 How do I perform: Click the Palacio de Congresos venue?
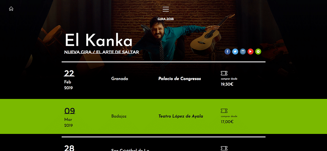pos(179,79)
